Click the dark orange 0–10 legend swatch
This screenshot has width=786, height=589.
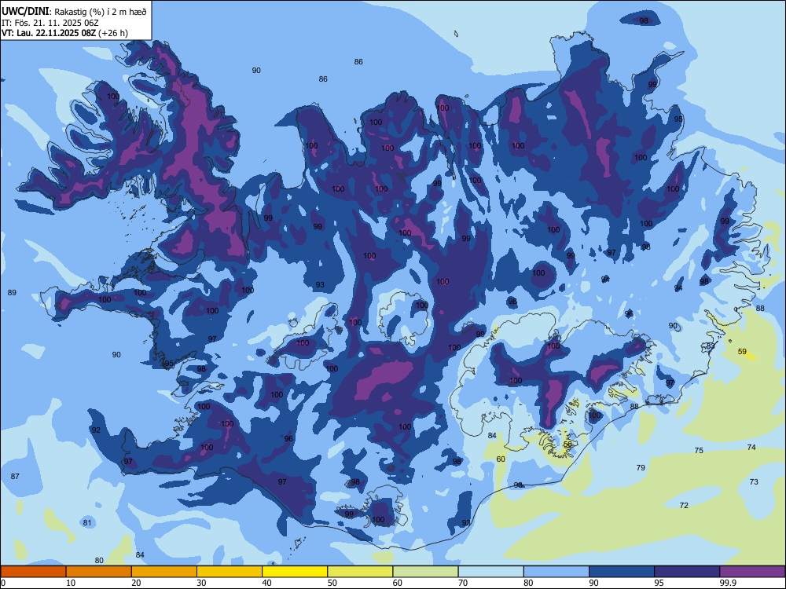pos(33,572)
